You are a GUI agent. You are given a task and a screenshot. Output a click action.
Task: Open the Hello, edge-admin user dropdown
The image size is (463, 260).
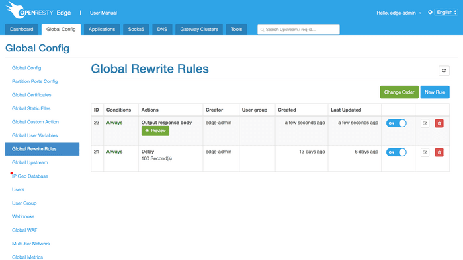tap(399, 13)
